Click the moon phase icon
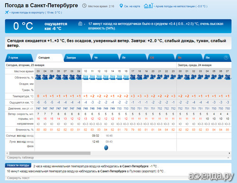The image size is (237, 183). 106,148
